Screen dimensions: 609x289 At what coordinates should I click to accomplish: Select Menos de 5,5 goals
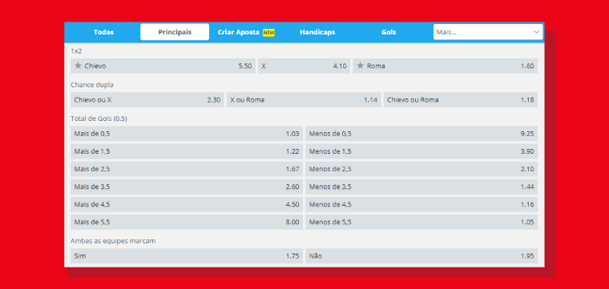tap(421, 223)
